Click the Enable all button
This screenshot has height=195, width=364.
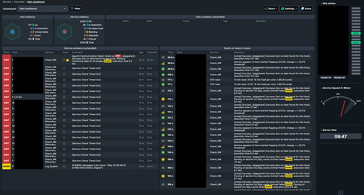point(325,77)
